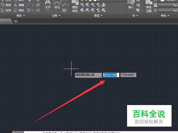Viewport: 178px width, 133px height.
Task: Click the X coordinate field 2936.7096
Action: point(111,75)
